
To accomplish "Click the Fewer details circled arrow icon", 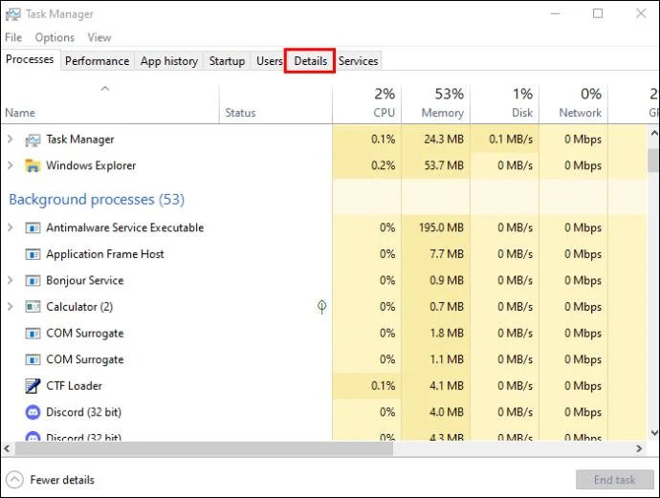I will 14,480.
